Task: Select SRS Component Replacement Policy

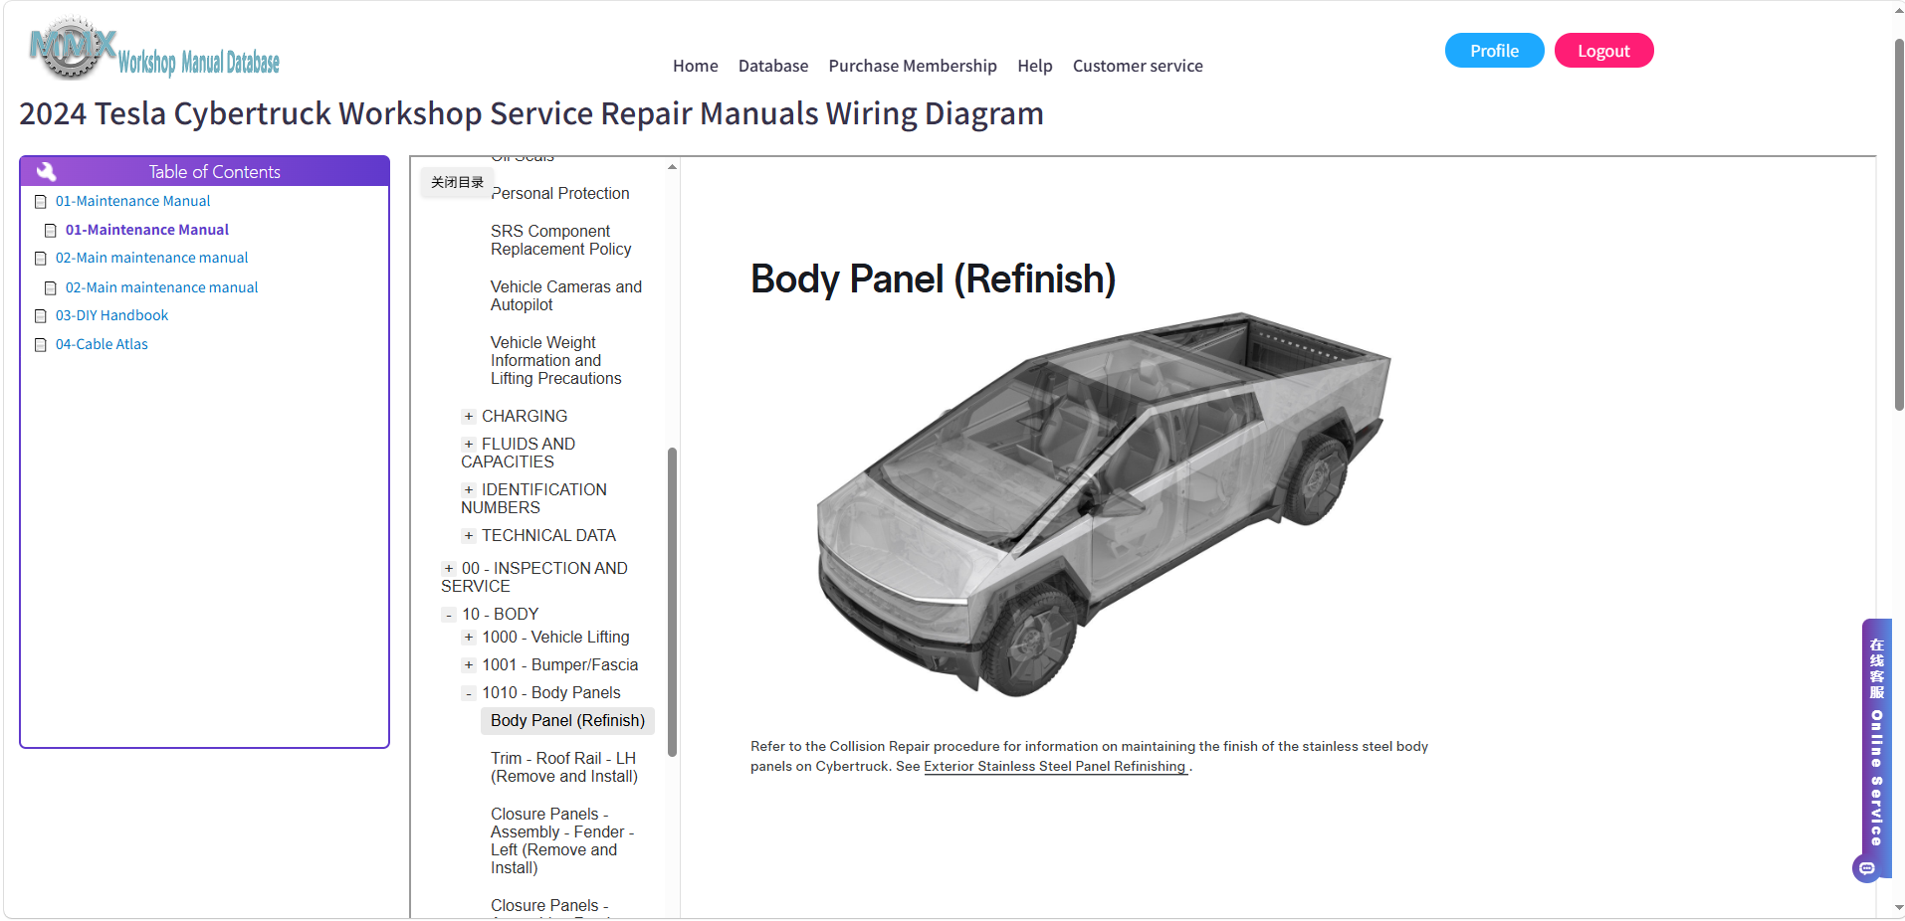Action: pyautogui.click(x=561, y=240)
